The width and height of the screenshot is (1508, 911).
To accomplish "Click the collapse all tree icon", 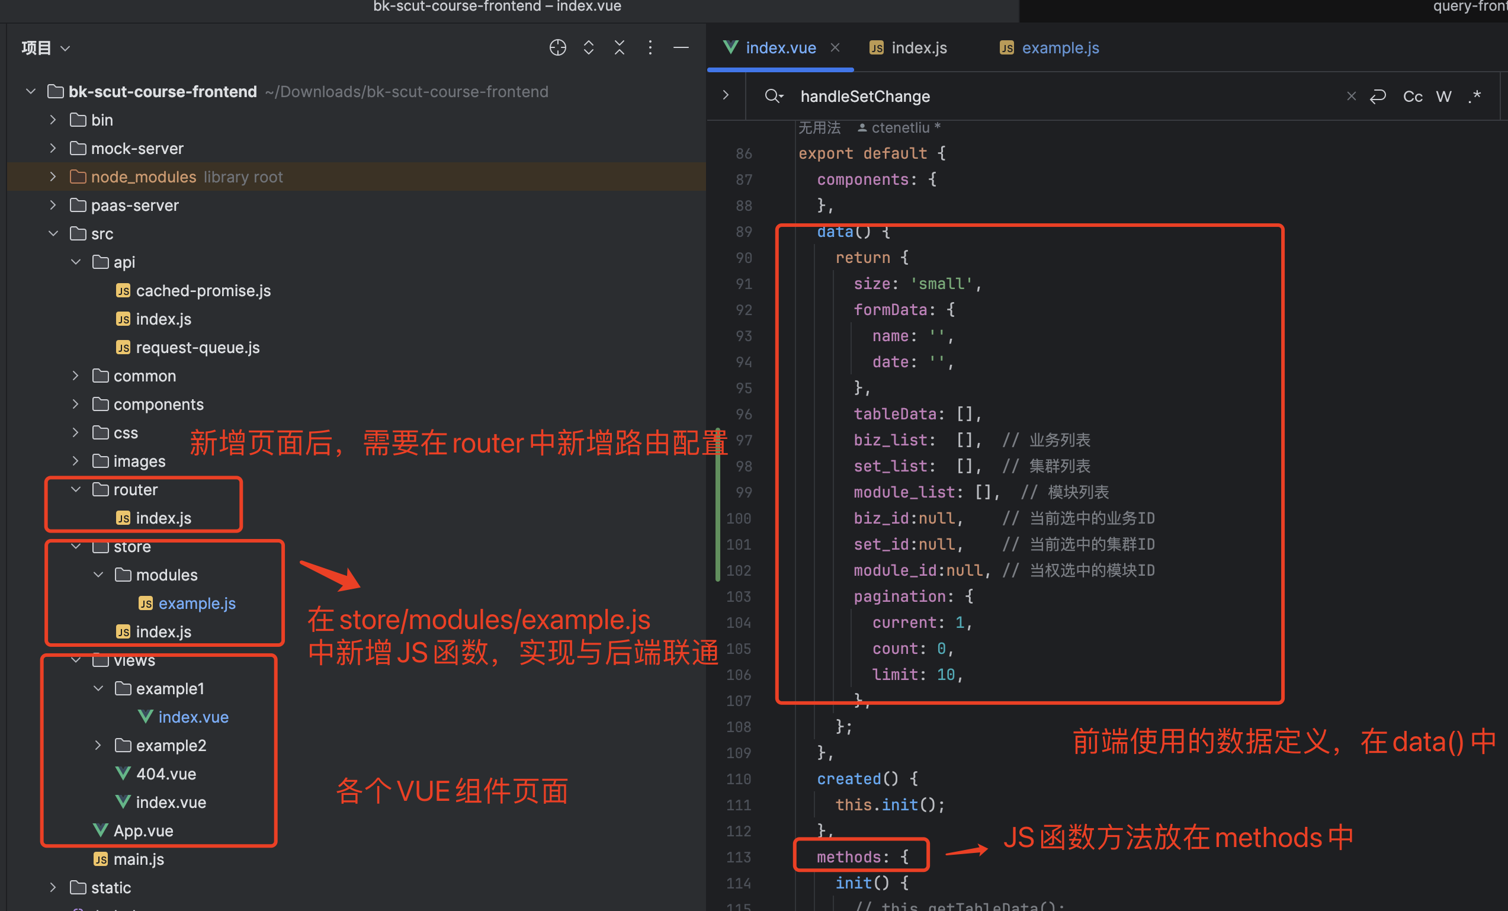I will coord(619,48).
